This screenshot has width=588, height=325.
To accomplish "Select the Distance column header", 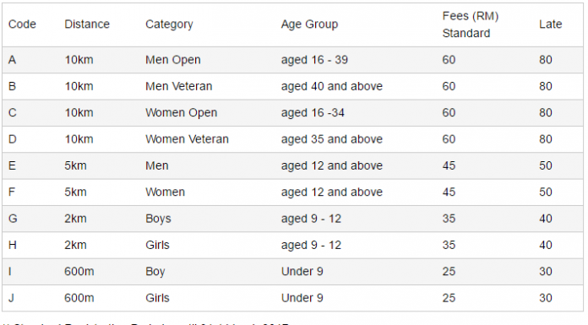I will (87, 24).
